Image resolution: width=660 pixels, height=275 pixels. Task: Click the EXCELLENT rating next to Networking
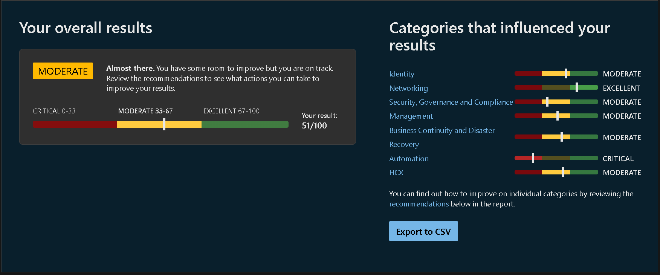coord(622,88)
